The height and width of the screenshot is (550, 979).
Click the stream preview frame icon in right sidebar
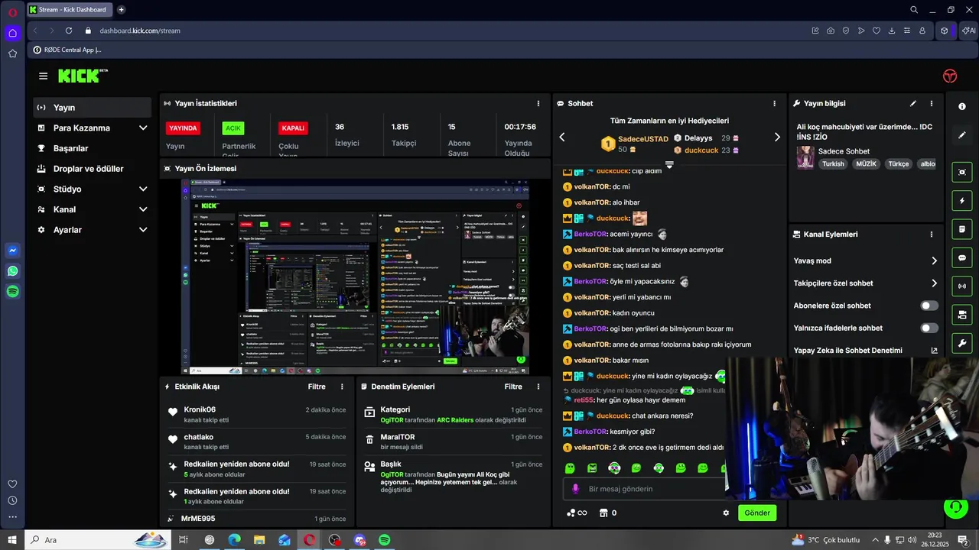[962, 172]
